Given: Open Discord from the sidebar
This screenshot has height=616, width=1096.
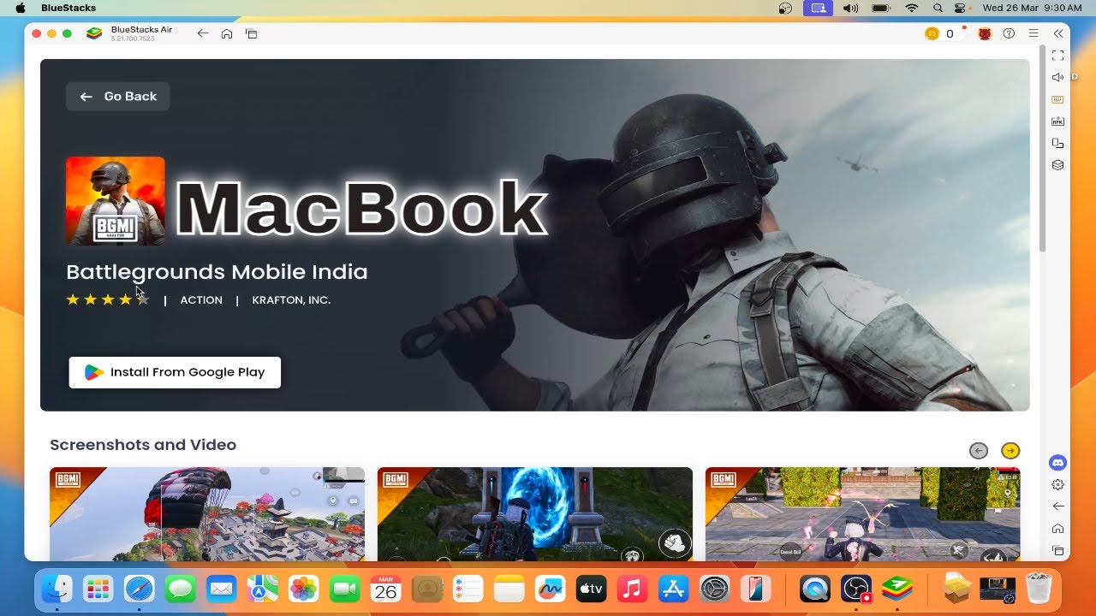Looking at the screenshot, I should 1057,463.
